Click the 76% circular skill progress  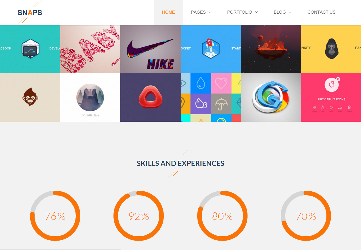[x=55, y=216]
